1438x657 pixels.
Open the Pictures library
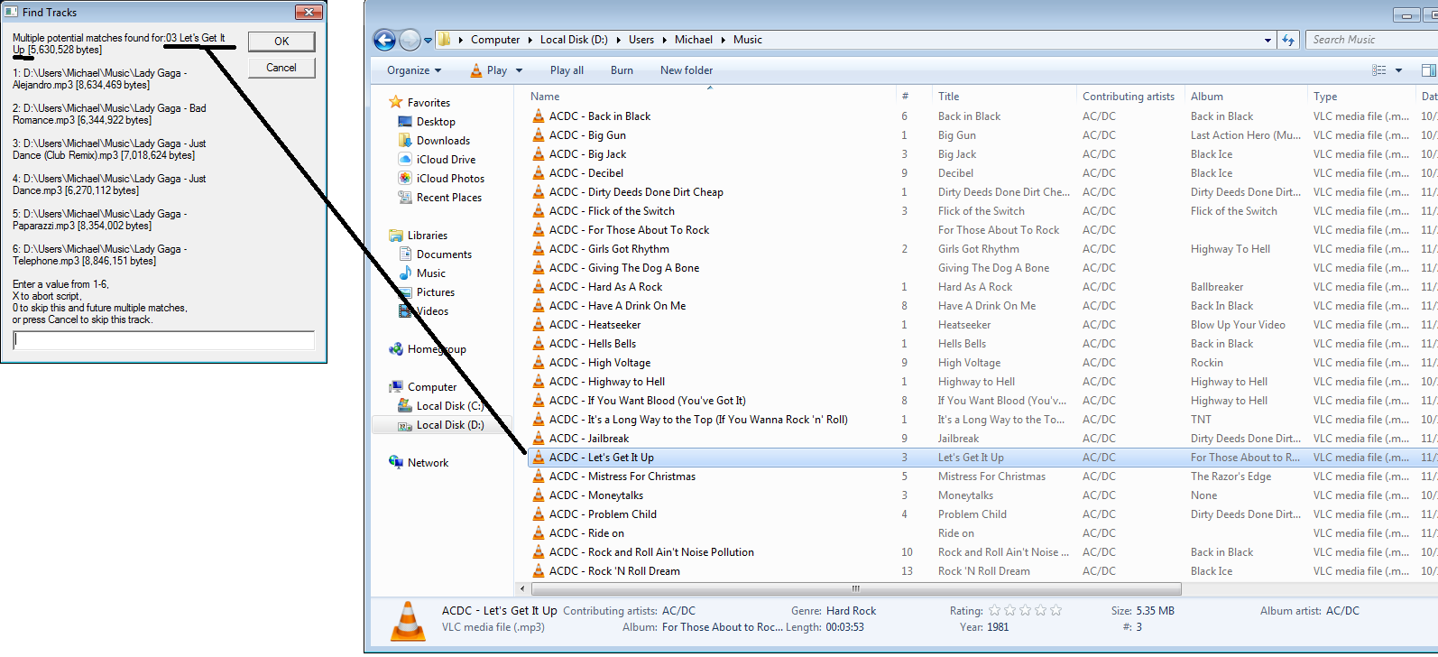(x=436, y=292)
